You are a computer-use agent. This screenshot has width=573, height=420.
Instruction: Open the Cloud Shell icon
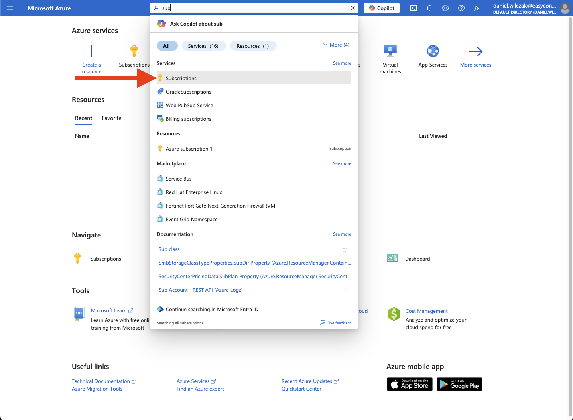[414, 8]
